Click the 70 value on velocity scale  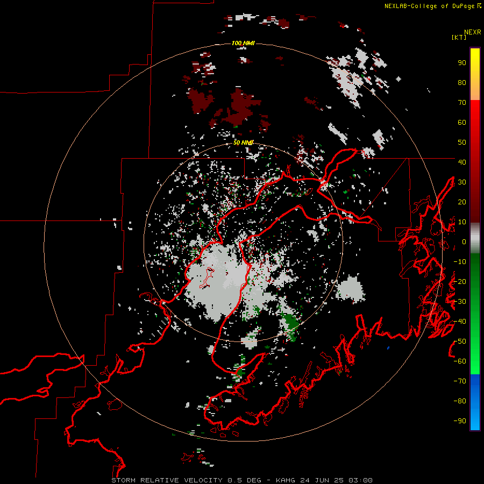click(x=462, y=103)
